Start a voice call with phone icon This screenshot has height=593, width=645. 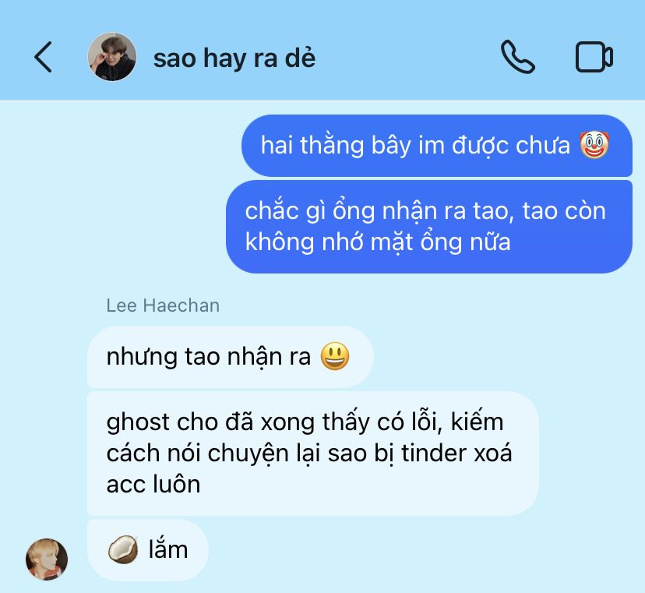[518, 57]
